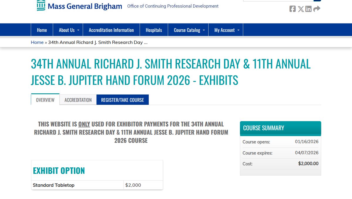352x199 pixels.
Task: Click the page title heading
Action: click(171, 72)
